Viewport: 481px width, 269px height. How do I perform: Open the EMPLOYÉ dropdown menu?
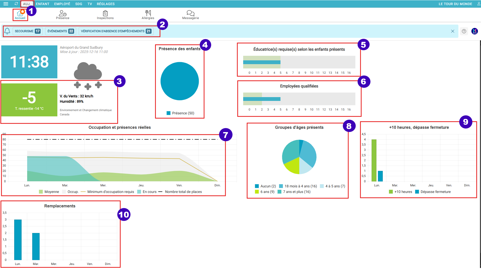coord(62,4)
